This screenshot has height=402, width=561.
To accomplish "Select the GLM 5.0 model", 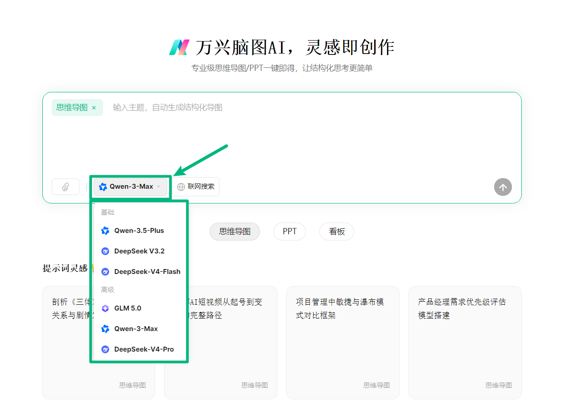I will 140,308.
